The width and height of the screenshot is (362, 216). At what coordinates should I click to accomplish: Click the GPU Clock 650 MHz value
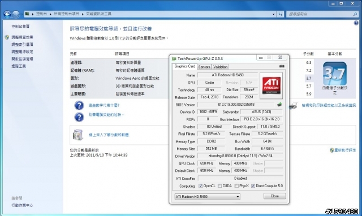207,163
